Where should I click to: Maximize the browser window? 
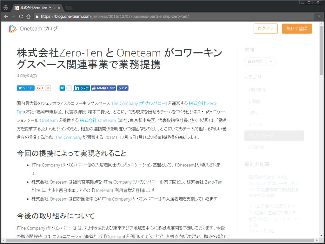coord(309,3)
